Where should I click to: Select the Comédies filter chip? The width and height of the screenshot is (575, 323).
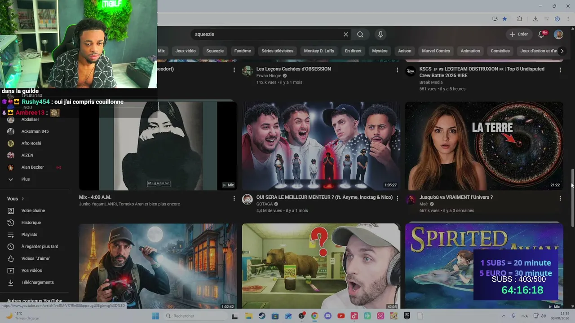pyautogui.click(x=500, y=51)
